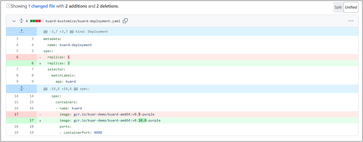Open the kuard-kustomize/kuard-deployment.yaml file link
The image size is (363, 142).
83,21
